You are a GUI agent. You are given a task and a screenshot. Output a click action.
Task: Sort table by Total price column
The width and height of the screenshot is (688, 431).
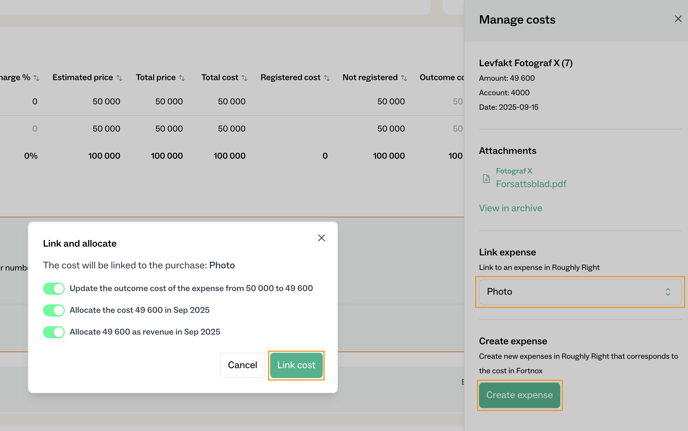(182, 78)
